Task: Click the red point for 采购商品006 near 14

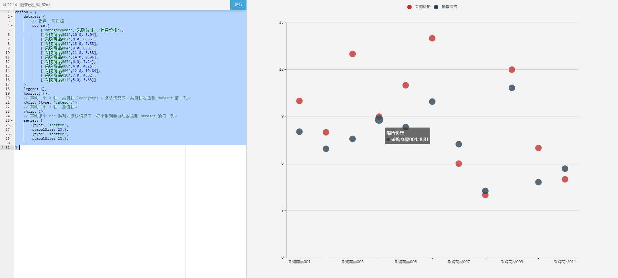Action: (432, 38)
